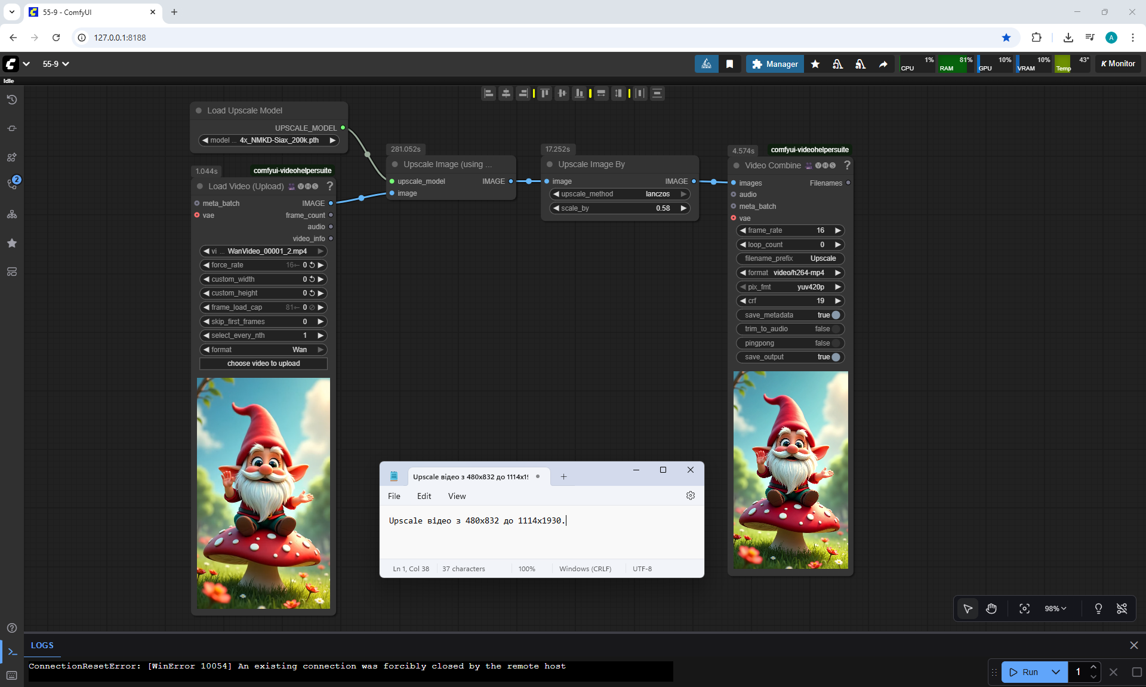Open the Notepad Edit menu
This screenshot has height=687, width=1146.
pos(424,496)
